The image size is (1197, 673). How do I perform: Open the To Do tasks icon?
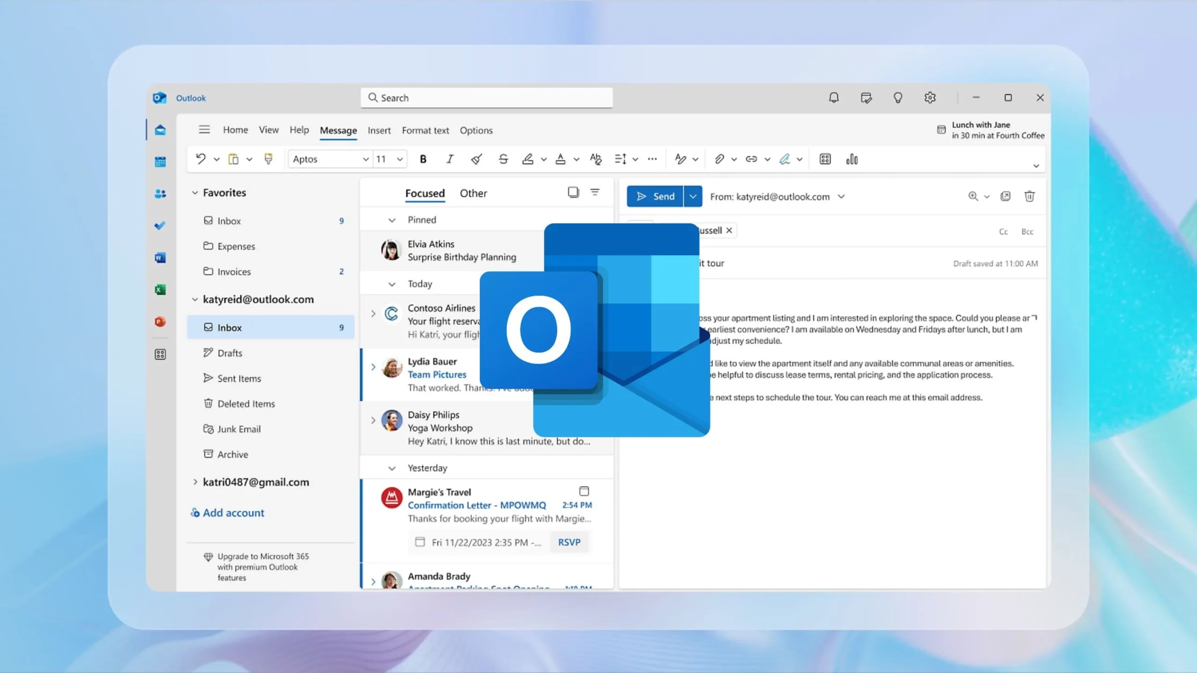(160, 226)
